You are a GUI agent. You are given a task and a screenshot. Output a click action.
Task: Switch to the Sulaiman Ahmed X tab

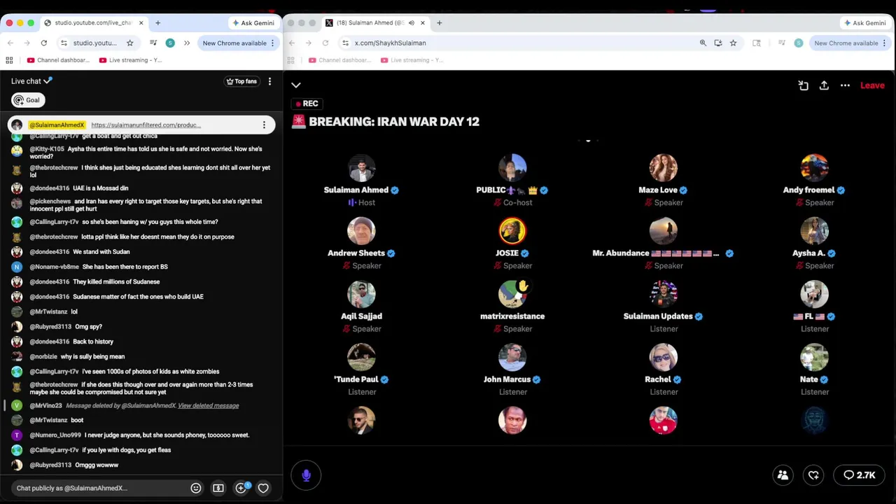(370, 22)
